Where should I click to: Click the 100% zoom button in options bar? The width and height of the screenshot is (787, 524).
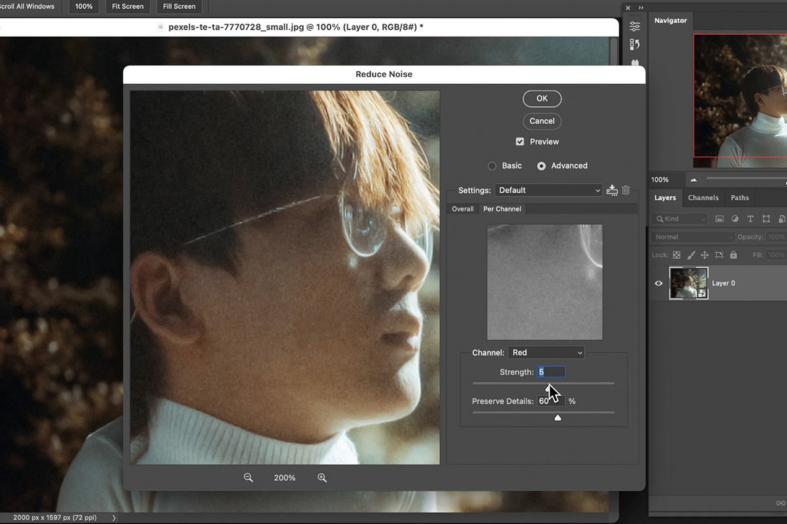[84, 7]
